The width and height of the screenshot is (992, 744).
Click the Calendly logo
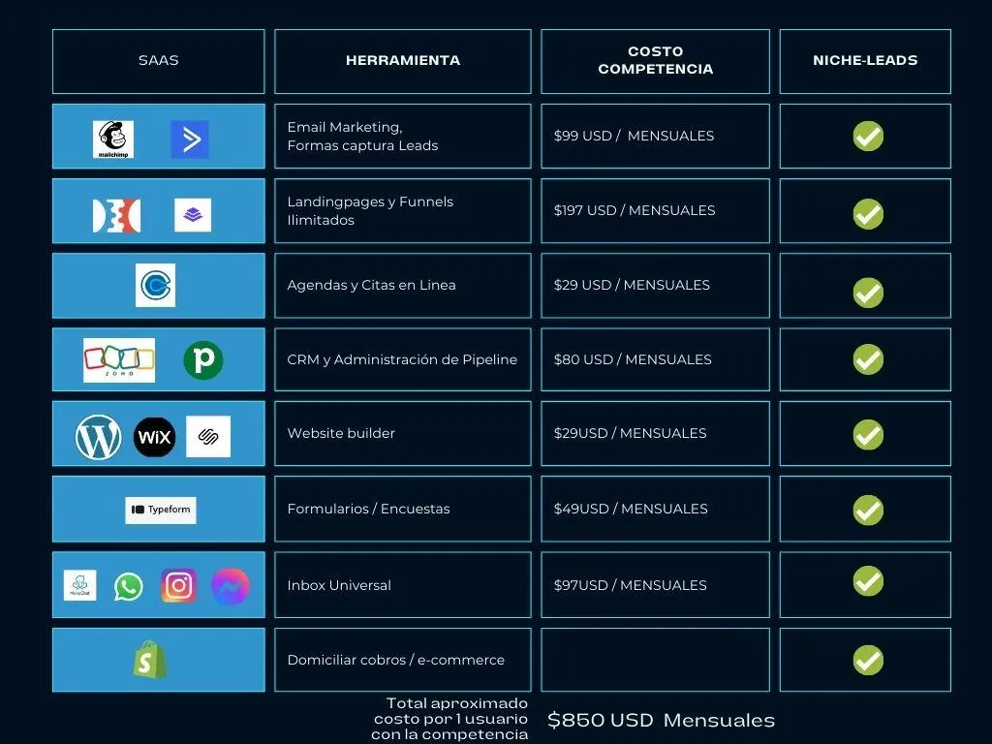click(x=156, y=286)
